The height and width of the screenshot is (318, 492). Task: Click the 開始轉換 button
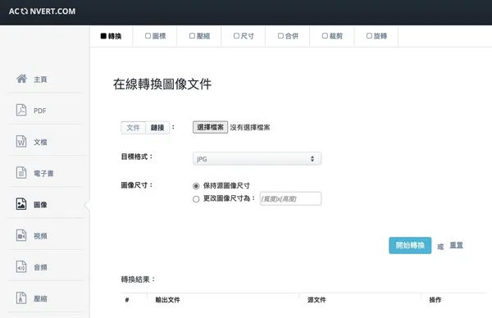tap(410, 245)
